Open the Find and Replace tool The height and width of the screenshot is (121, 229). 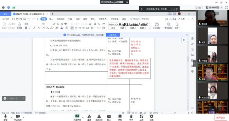coord(168,26)
